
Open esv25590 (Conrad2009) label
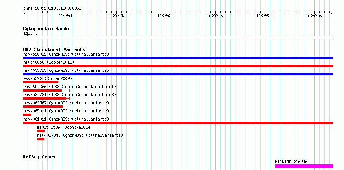click(x=48, y=78)
